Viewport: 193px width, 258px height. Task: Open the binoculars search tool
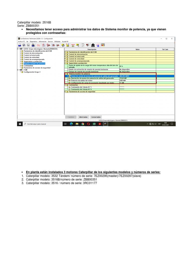(93, 45)
